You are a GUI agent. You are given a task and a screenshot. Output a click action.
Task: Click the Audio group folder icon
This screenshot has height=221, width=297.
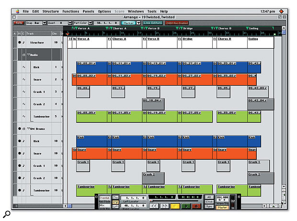24,55
